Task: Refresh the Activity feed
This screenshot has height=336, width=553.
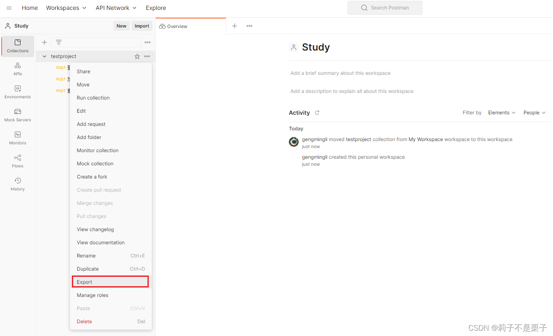Action: [317, 113]
